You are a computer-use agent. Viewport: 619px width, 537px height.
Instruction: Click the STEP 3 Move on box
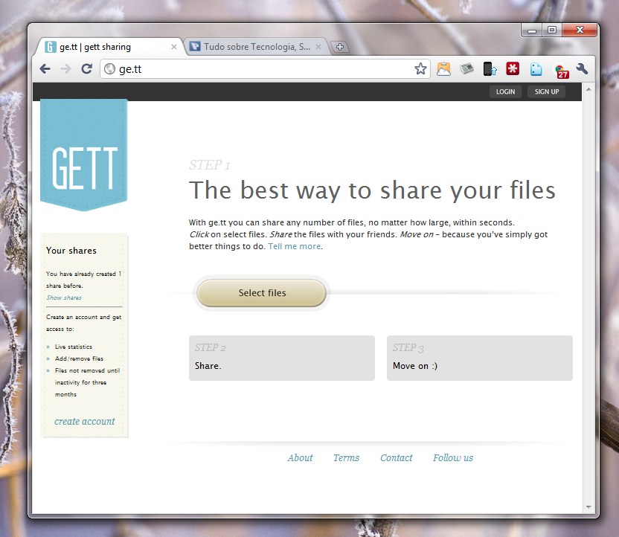pyautogui.click(x=480, y=358)
